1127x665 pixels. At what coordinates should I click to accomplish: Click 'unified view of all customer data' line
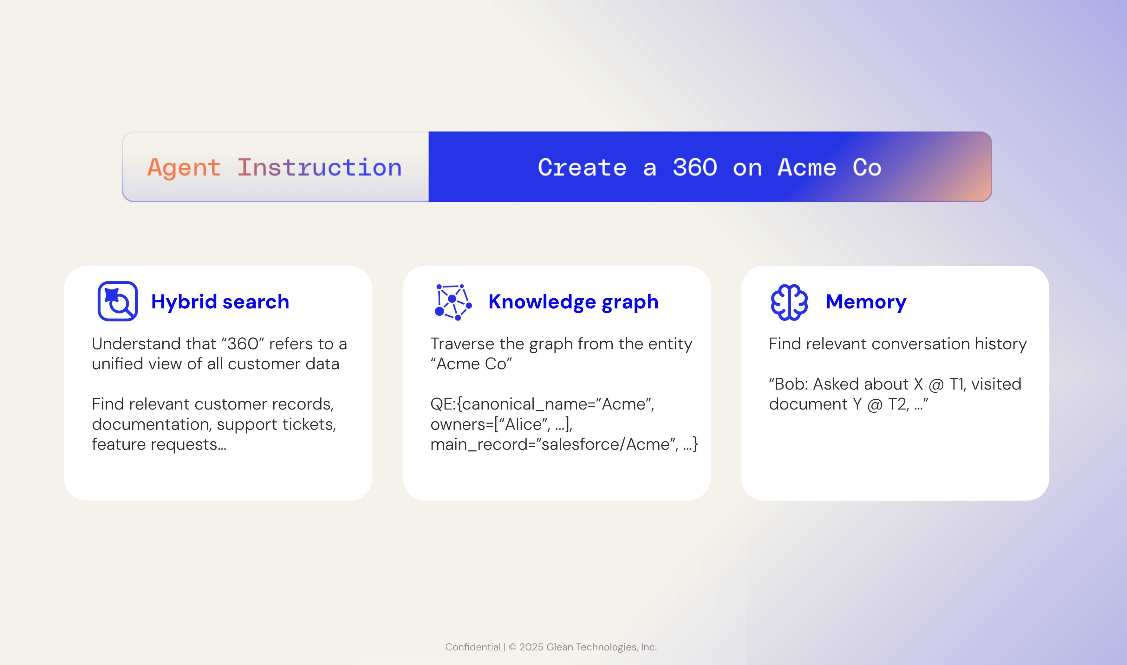pos(216,364)
